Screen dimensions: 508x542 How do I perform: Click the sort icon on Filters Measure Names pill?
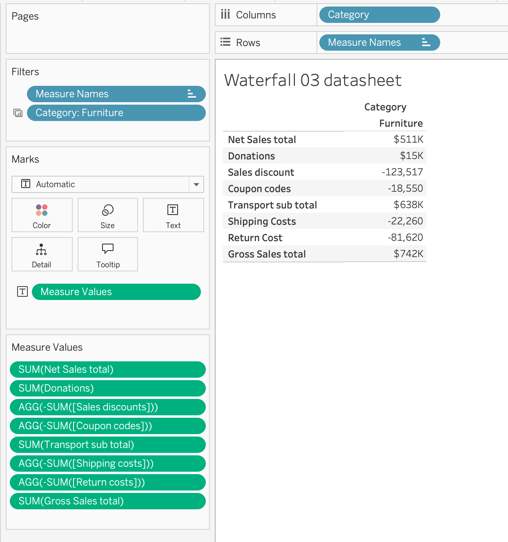[x=192, y=94]
